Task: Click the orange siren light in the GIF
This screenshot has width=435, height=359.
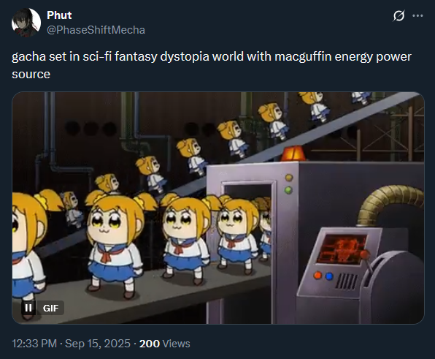Action: point(293,154)
